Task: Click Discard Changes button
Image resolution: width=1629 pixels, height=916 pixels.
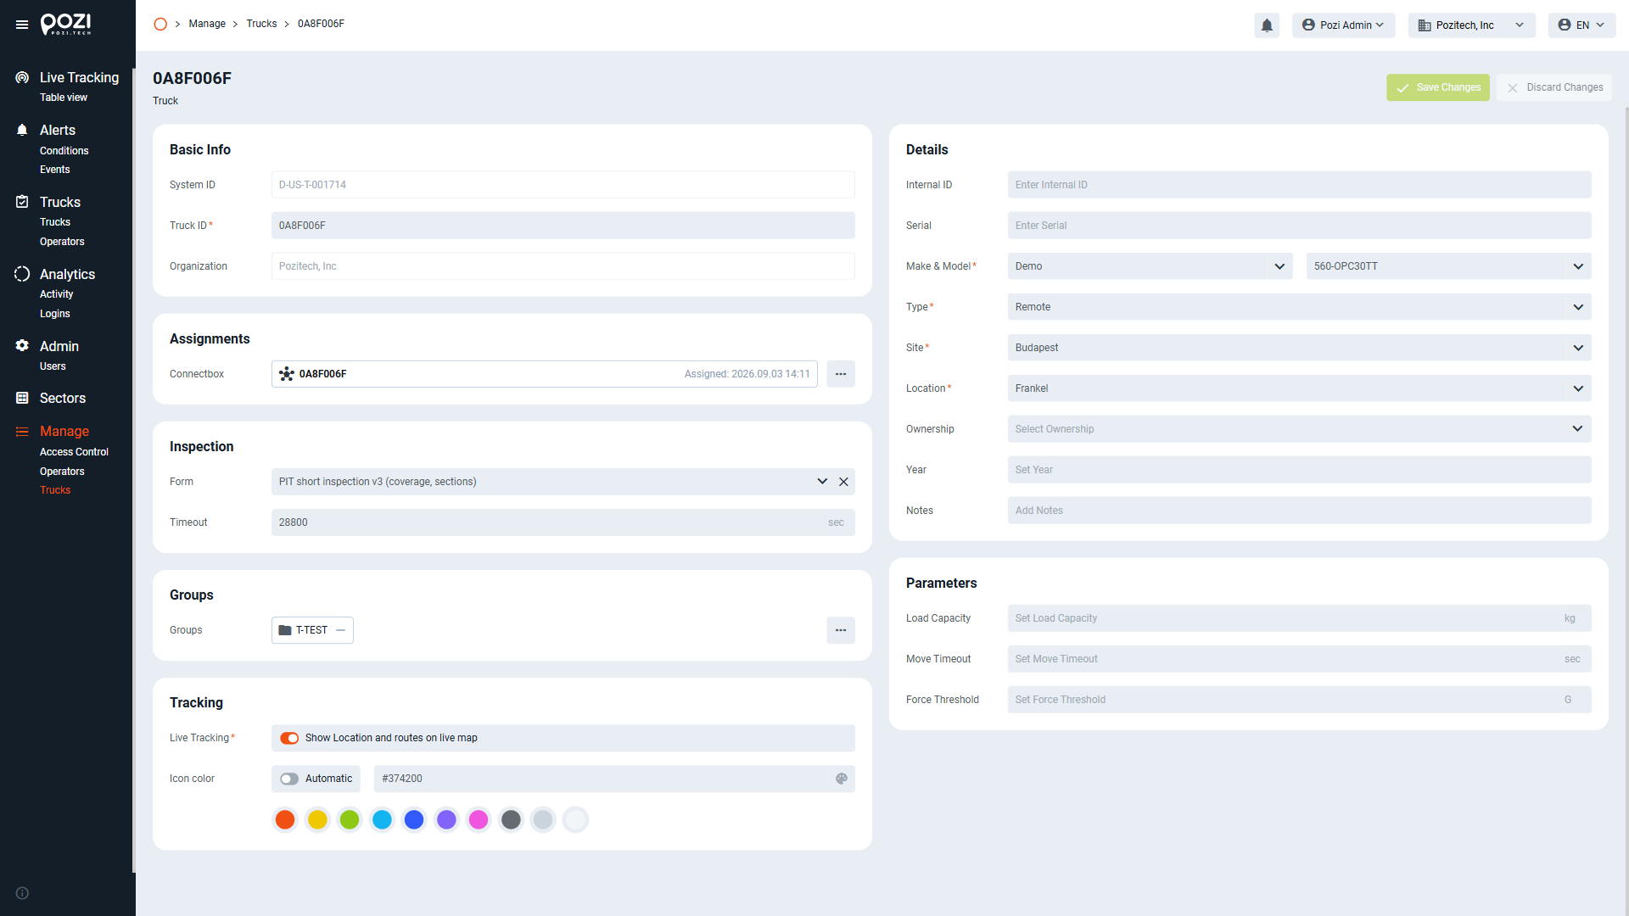Action: pos(1554,87)
